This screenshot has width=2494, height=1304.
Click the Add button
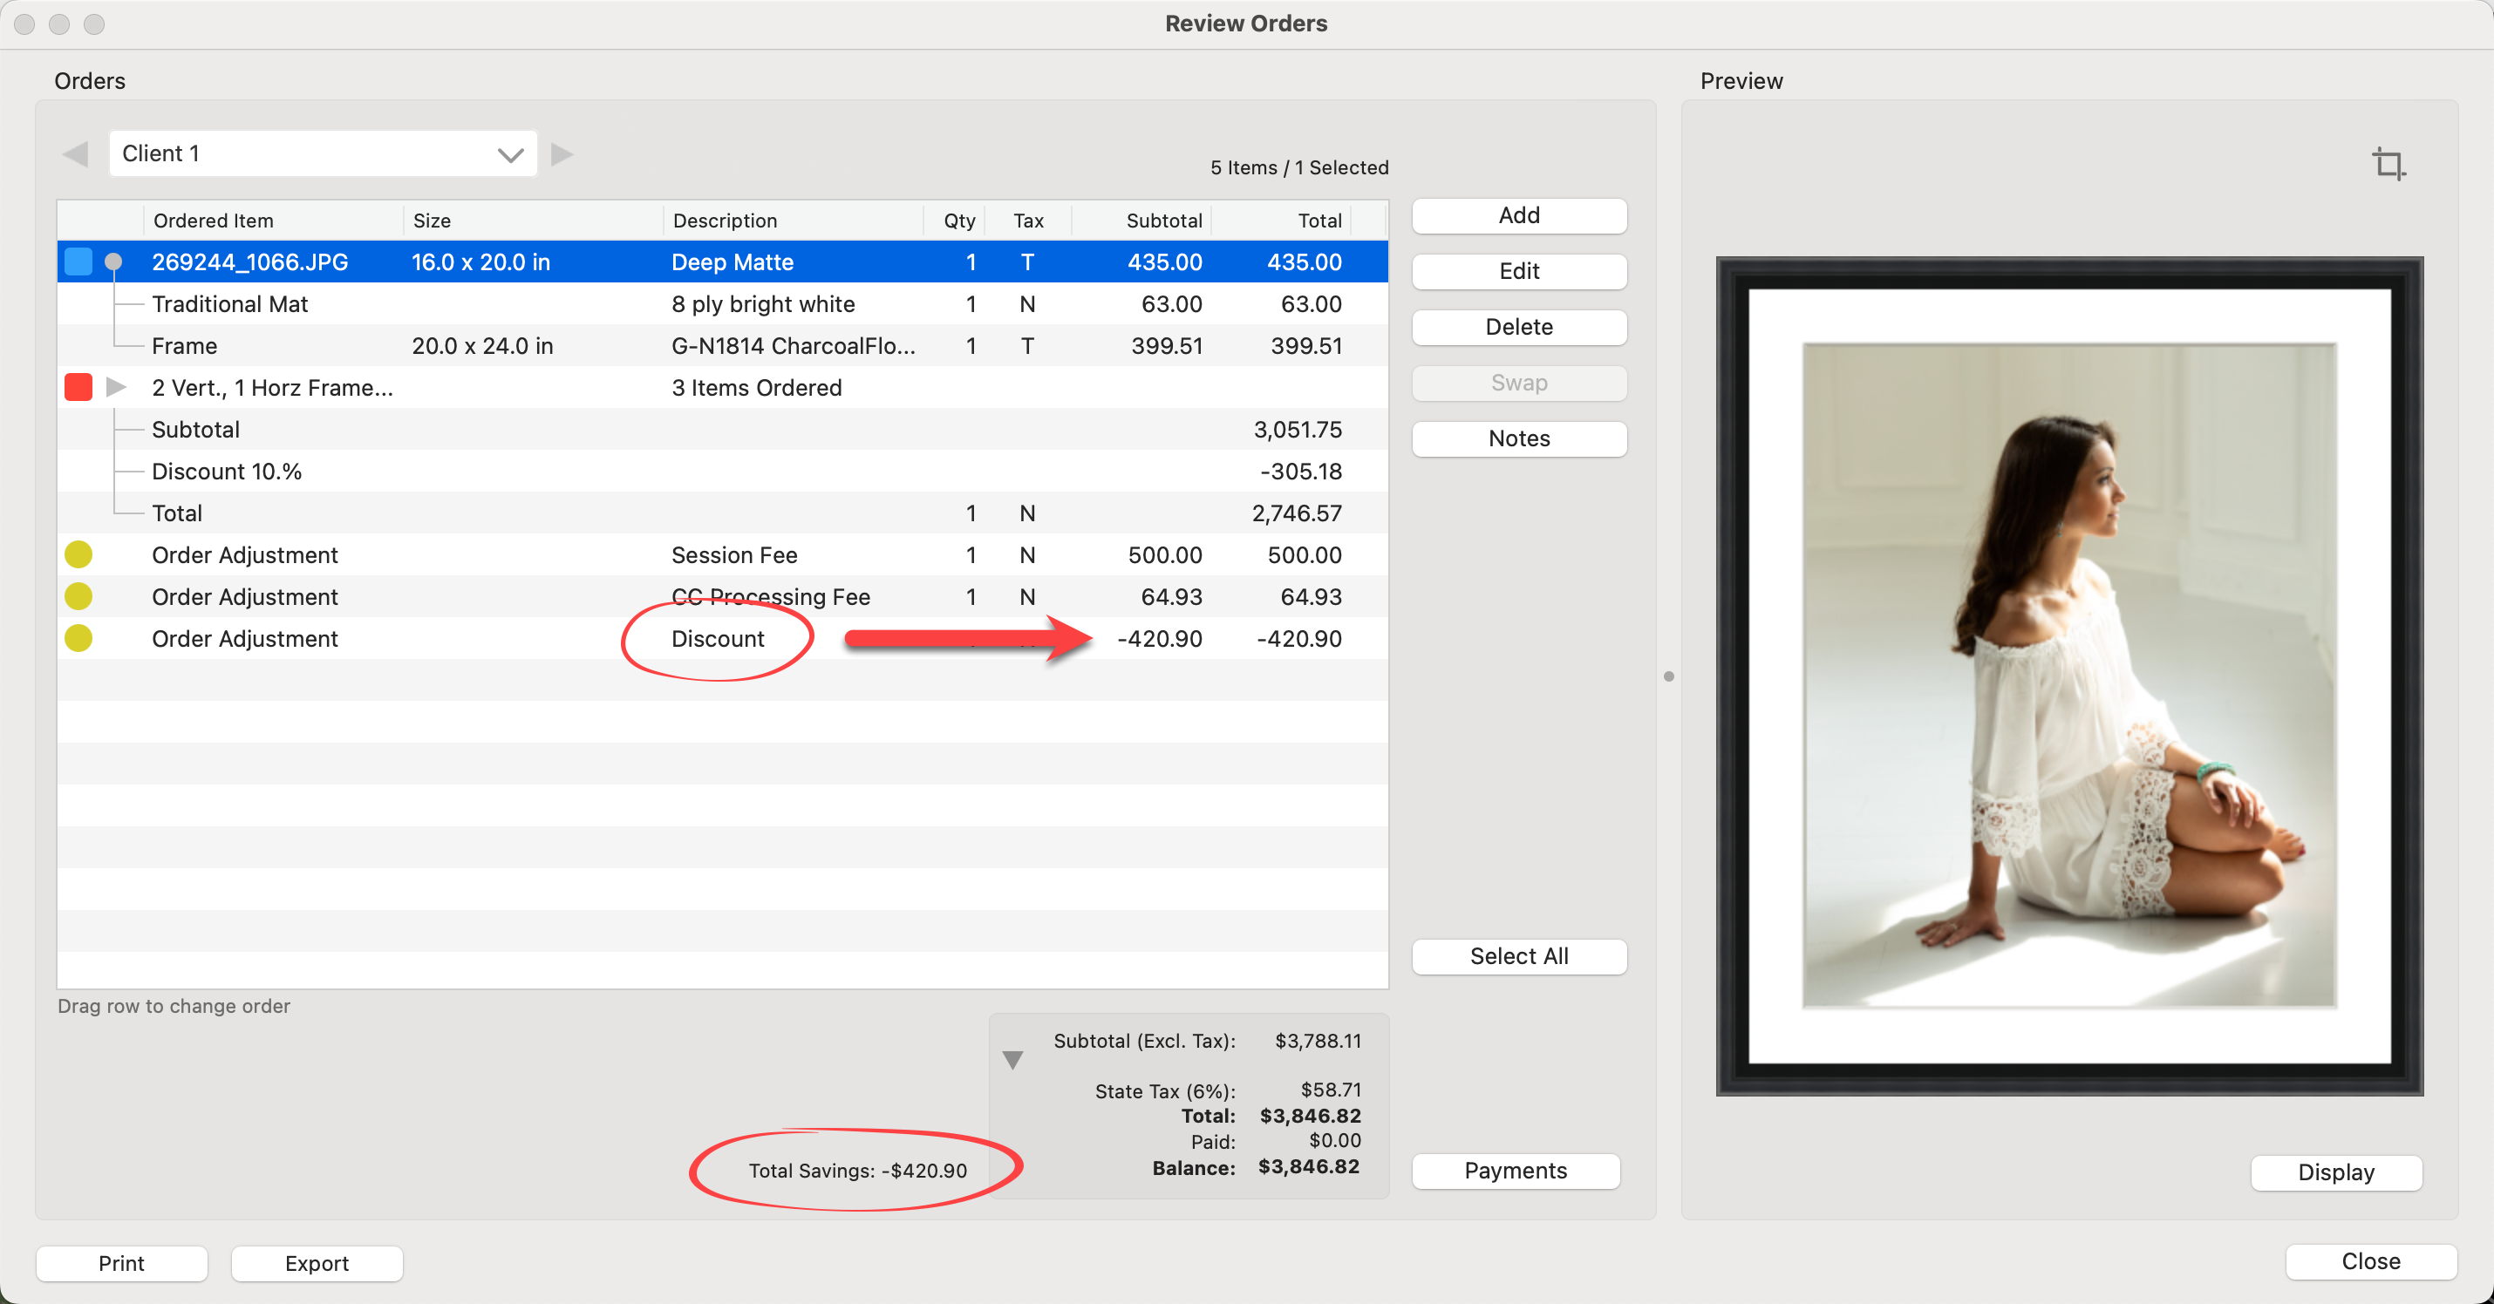click(1518, 215)
